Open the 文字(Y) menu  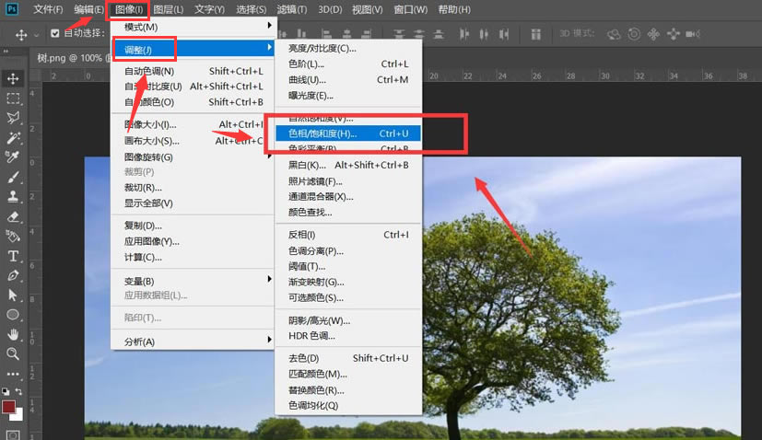(209, 9)
